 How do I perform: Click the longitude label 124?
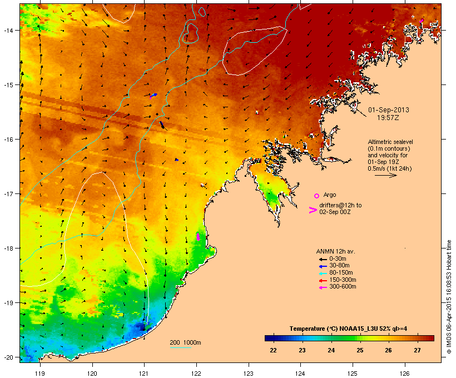300,374
